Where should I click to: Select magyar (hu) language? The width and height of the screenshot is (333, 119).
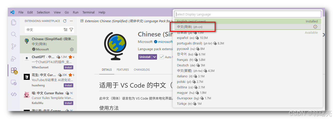pos(247,93)
